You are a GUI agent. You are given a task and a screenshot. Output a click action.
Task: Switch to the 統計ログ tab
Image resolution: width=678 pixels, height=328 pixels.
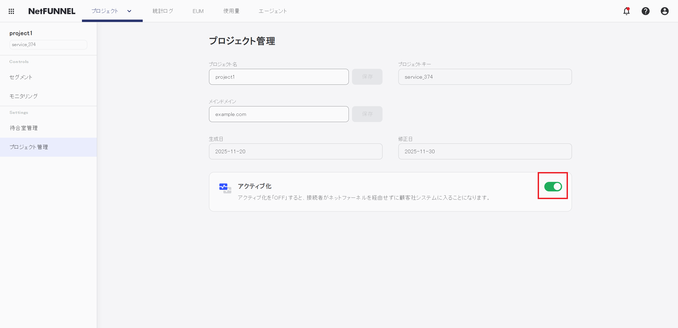[163, 11]
